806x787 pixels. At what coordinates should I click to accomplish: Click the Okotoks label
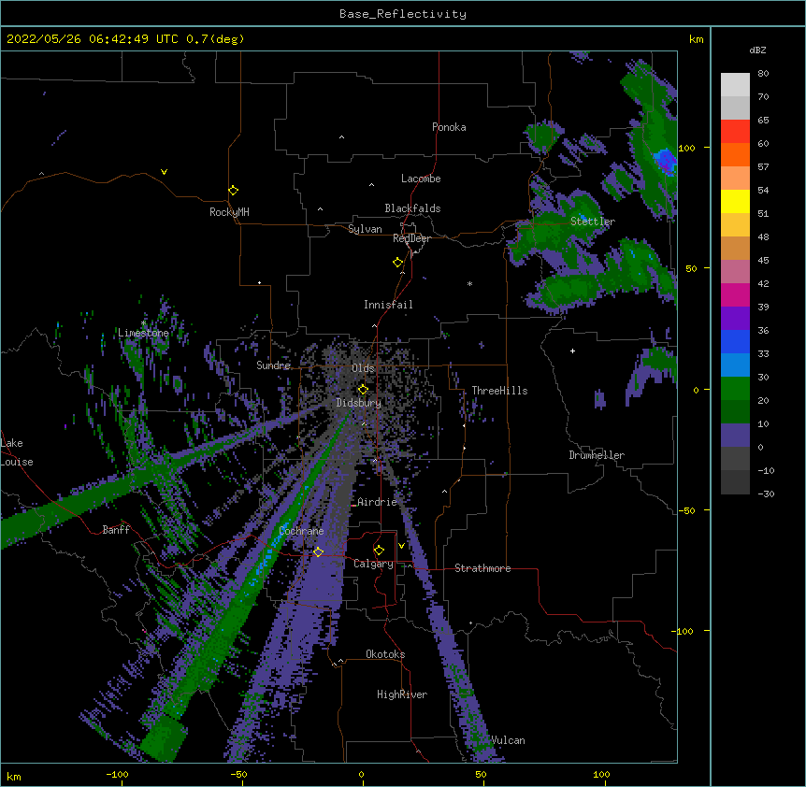click(x=385, y=654)
